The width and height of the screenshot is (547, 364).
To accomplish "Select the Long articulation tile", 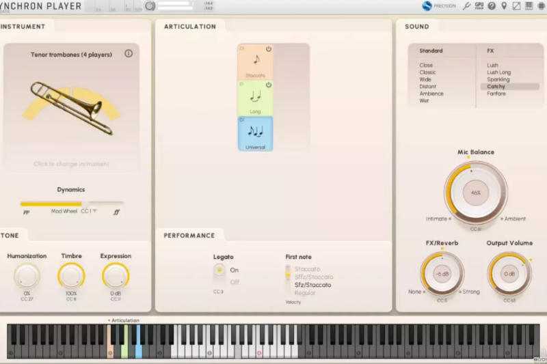I will (x=255, y=98).
